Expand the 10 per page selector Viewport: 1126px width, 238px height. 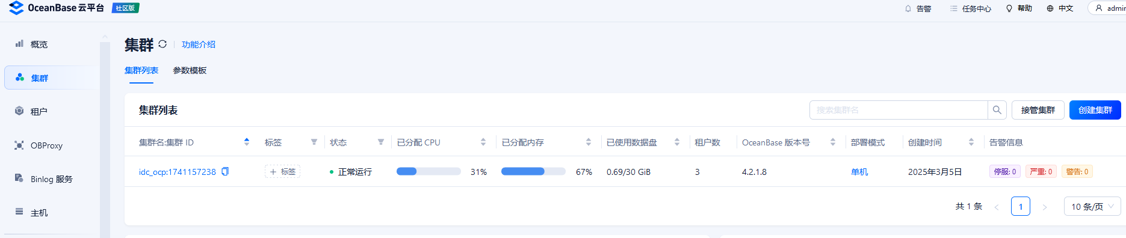(x=1092, y=206)
